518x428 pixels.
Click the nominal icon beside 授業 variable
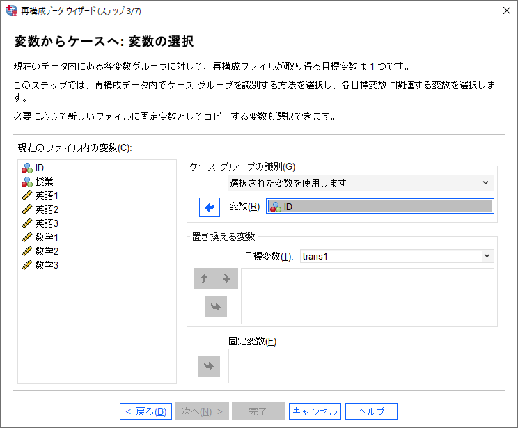tap(27, 182)
